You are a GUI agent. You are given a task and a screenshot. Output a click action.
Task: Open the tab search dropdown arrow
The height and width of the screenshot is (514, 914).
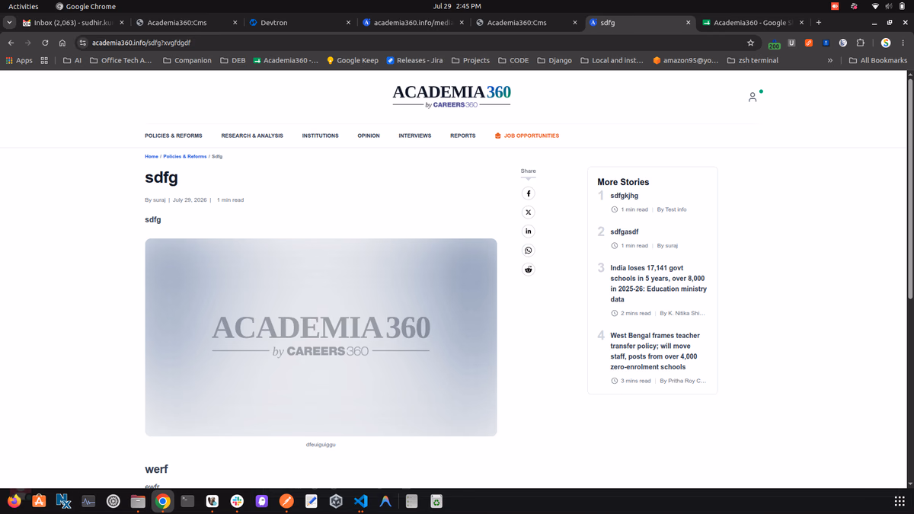point(9,23)
